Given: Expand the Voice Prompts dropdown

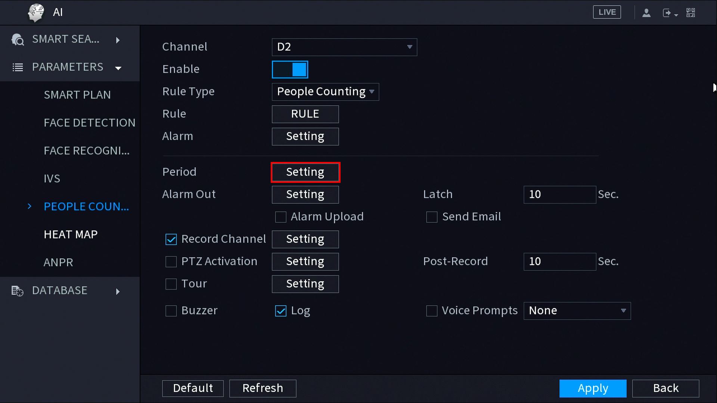Looking at the screenshot, I should click(577, 311).
